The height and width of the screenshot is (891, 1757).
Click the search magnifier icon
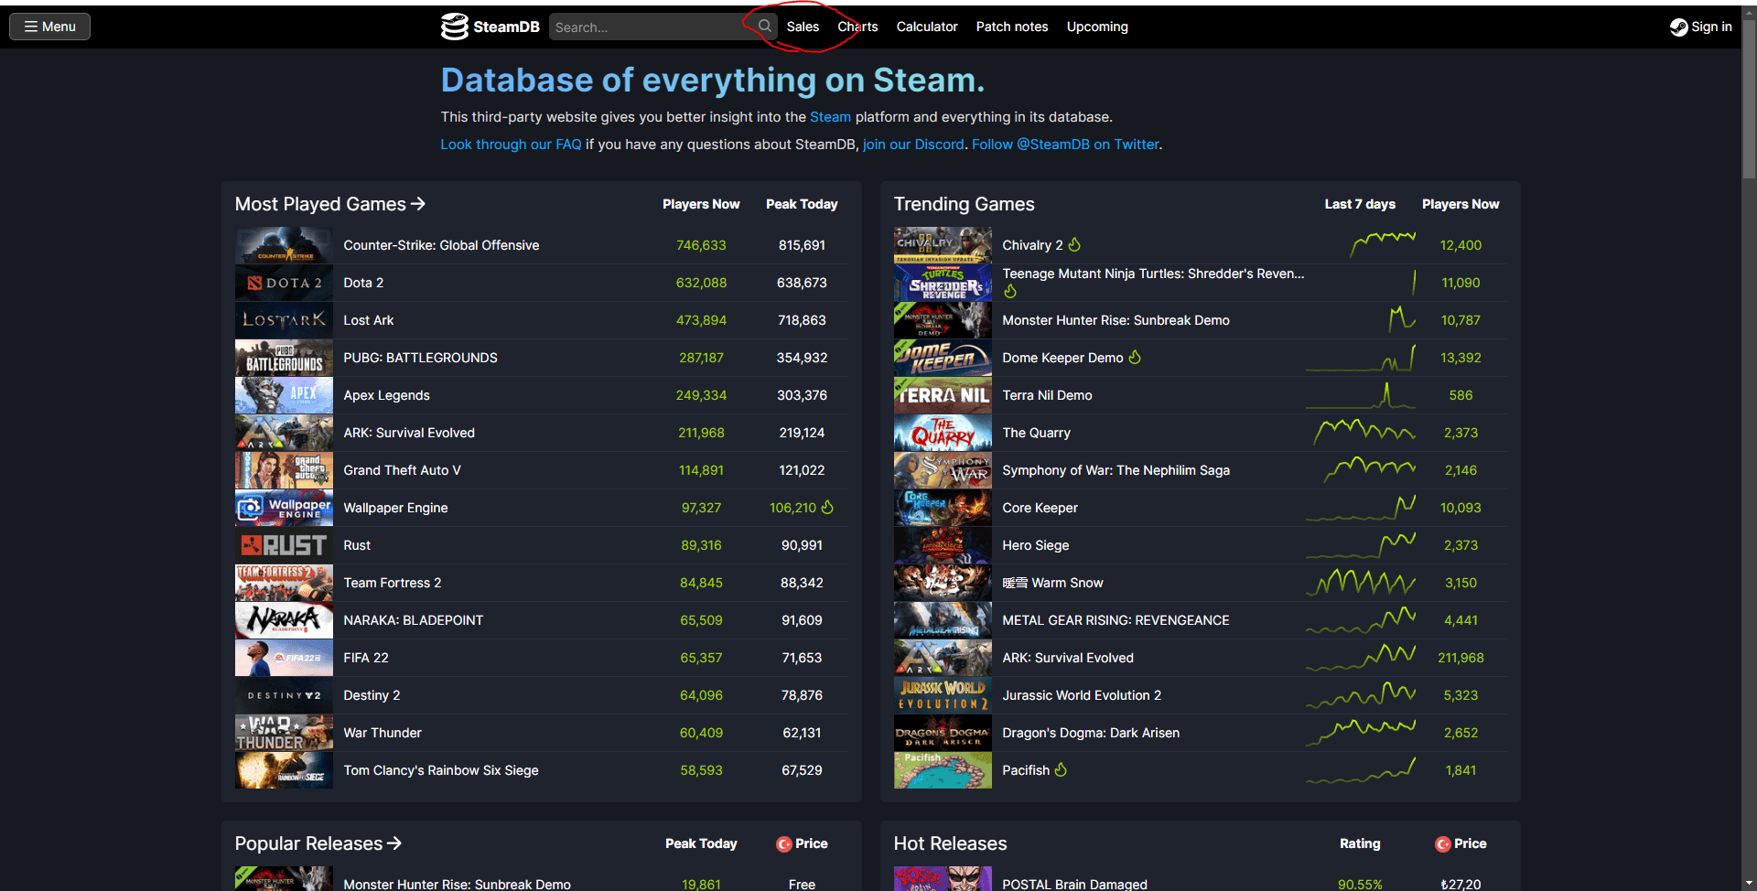[x=764, y=27]
